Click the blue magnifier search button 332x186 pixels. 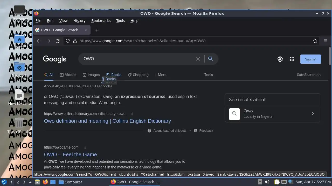point(210,59)
